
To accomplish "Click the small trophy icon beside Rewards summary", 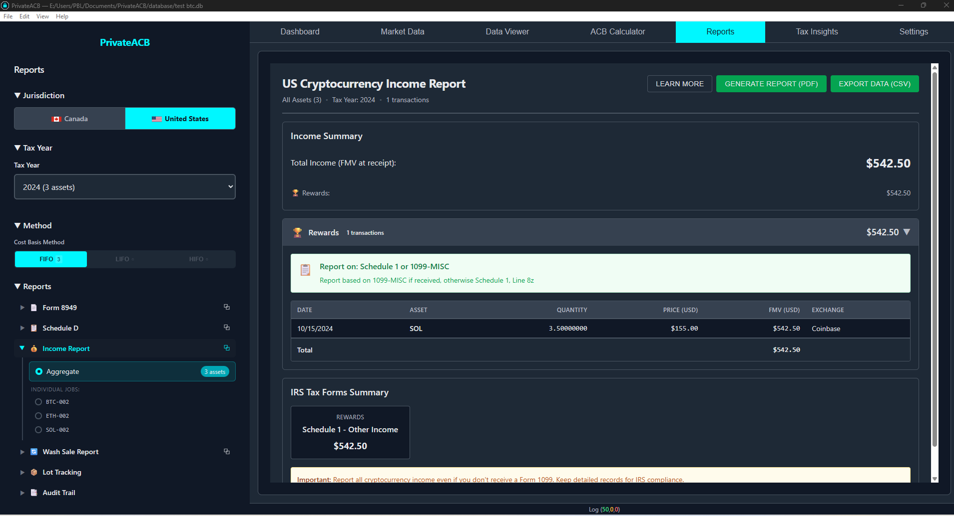I will pos(295,193).
